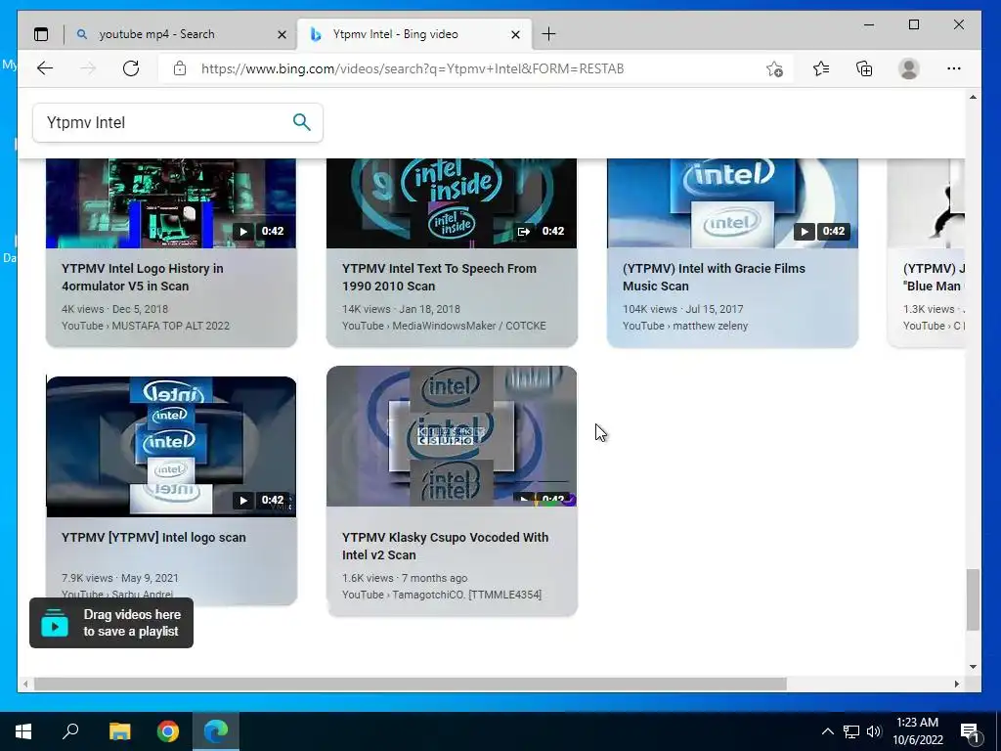Open the Windows Start menu
The image size is (1001, 751).
click(x=23, y=731)
